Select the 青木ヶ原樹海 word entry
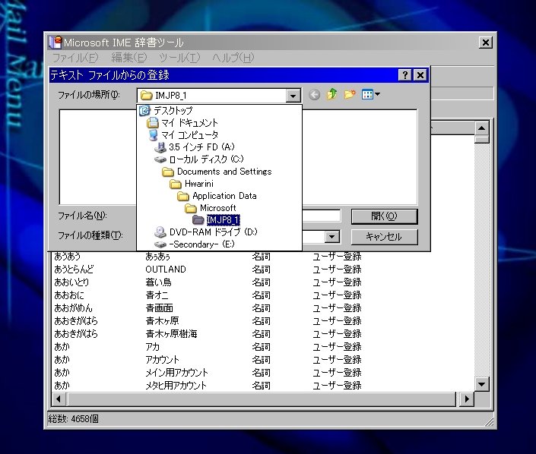 click(171, 333)
